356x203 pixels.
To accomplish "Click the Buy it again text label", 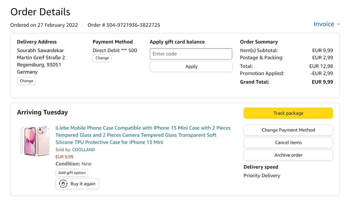I will (83, 184).
